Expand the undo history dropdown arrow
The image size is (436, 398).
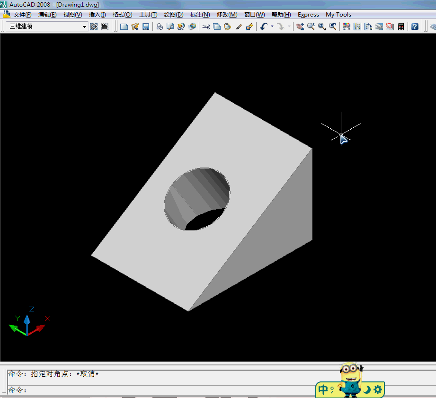[272, 27]
